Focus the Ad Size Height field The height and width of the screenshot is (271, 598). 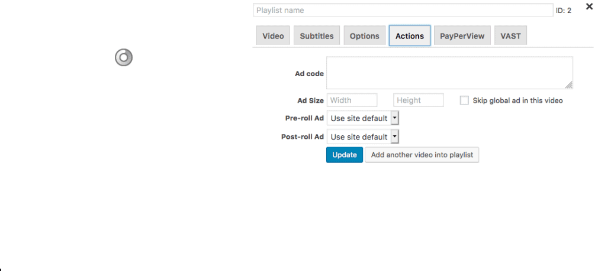click(x=419, y=100)
